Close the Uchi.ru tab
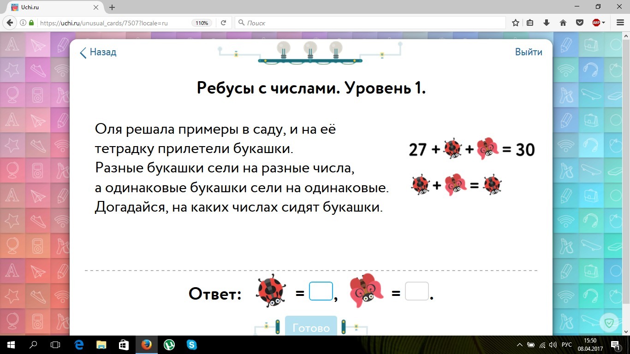 [96, 7]
